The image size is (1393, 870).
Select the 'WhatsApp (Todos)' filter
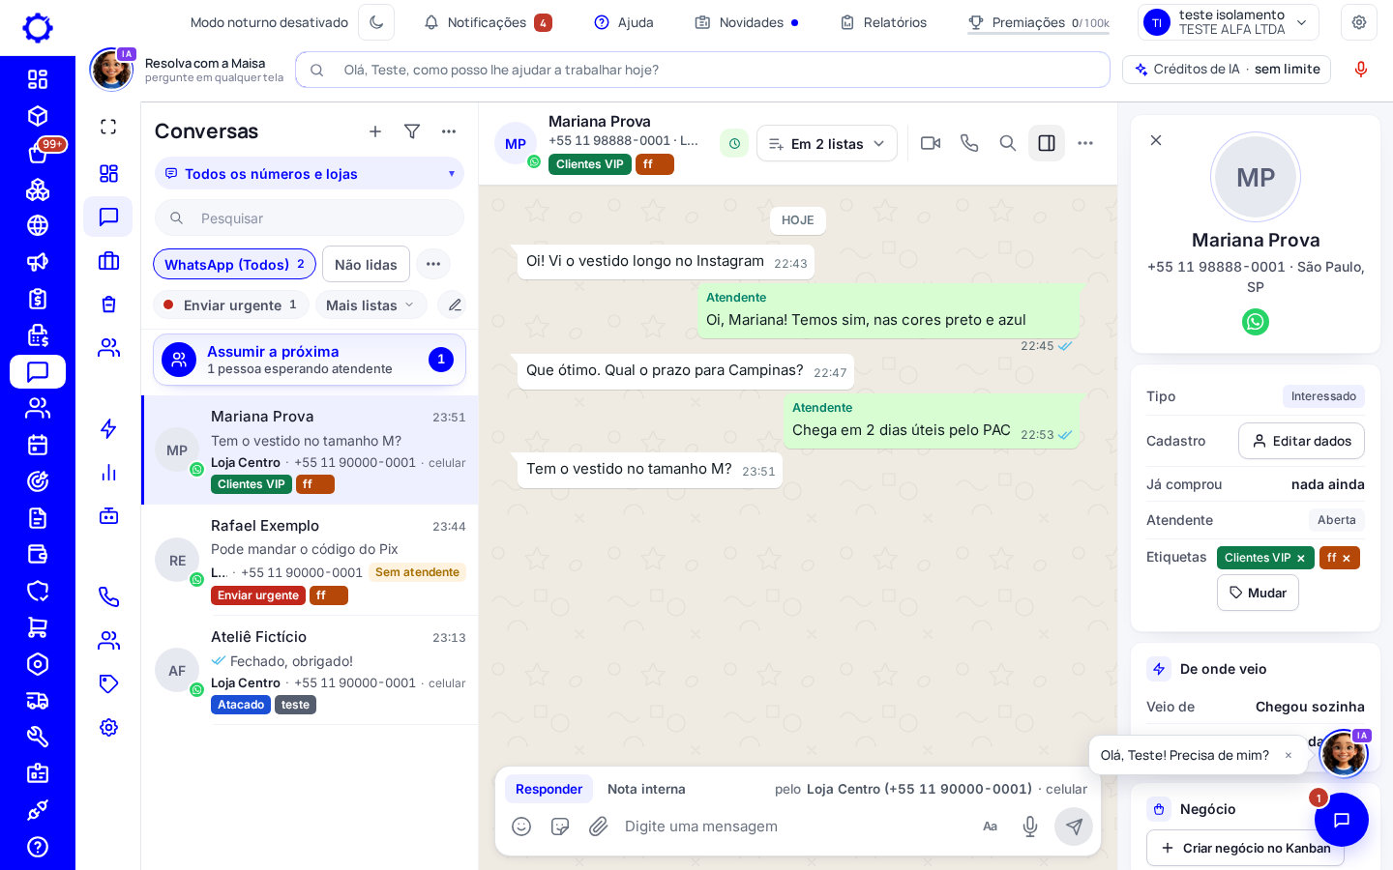coord(235,264)
